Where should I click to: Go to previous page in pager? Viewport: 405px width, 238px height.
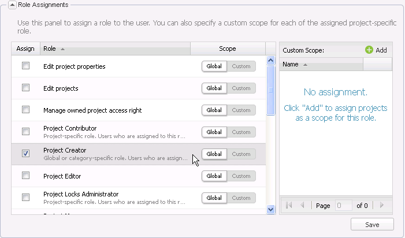click(x=302, y=205)
